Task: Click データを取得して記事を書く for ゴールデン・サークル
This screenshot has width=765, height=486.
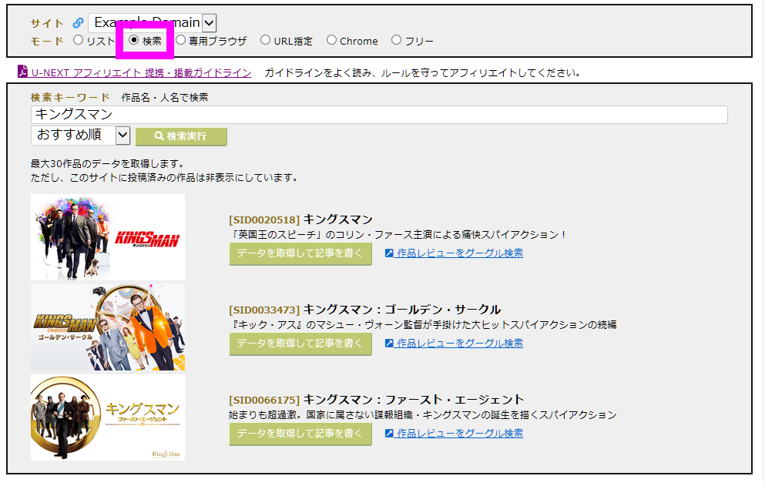Action: [300, 344]
